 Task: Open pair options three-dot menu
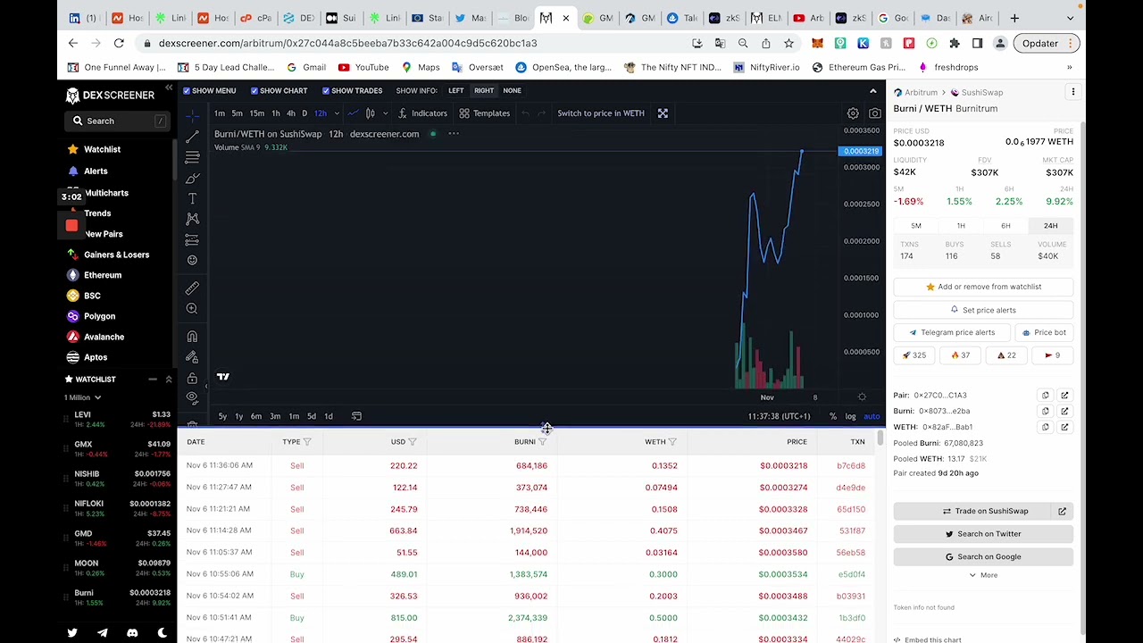pyautogui.click(x=1073, y=92)
